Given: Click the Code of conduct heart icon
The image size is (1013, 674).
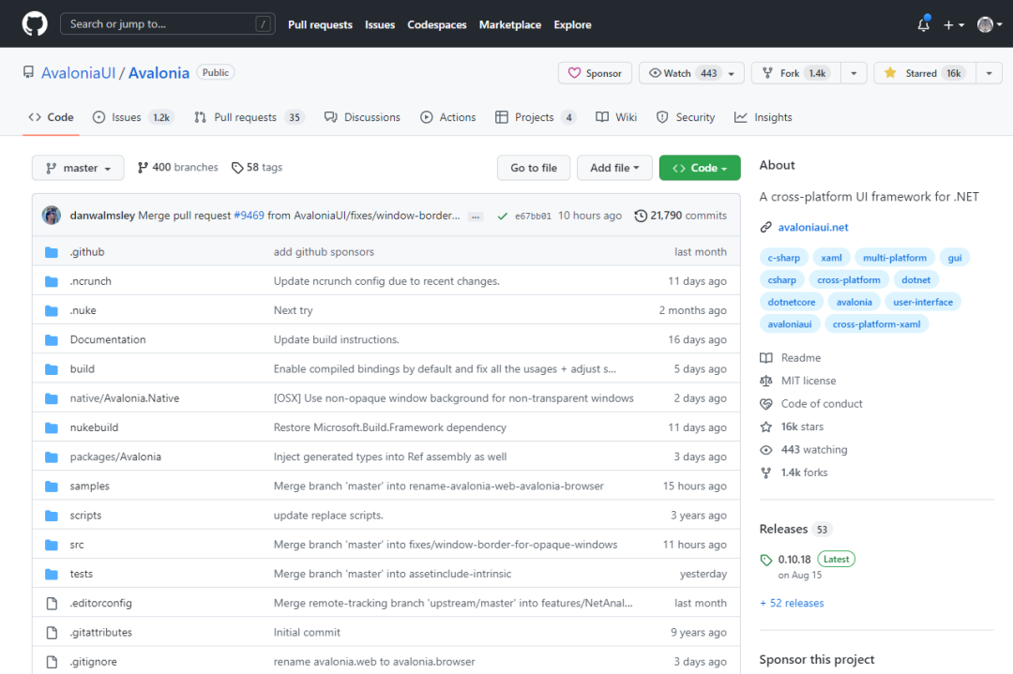Looking at the screenshot, I should point(765,403).
